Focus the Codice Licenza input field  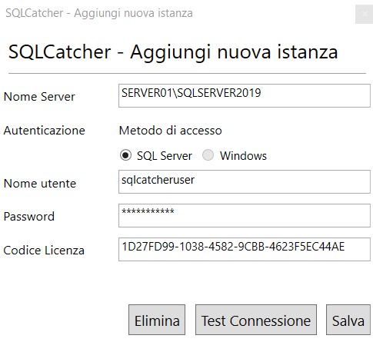coord(245,250)
